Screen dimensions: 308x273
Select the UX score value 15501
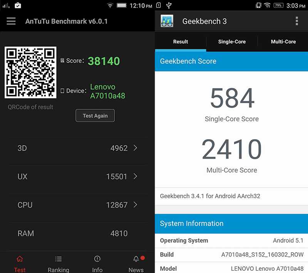click(117, 176)
